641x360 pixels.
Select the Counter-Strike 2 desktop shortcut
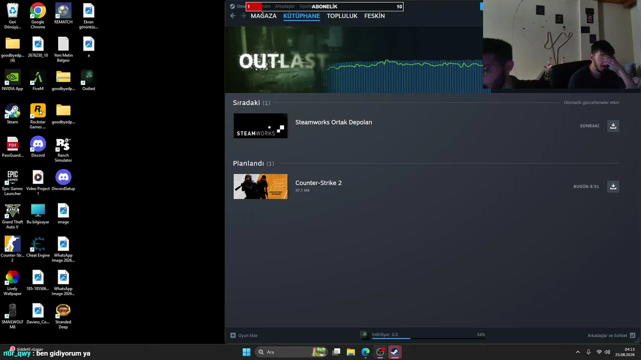[13, 249]
